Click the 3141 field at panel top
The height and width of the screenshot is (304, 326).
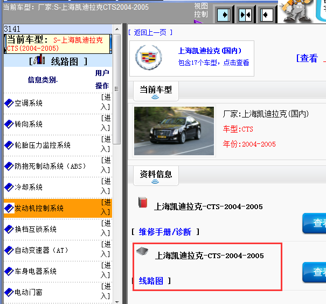coord(58,29)
